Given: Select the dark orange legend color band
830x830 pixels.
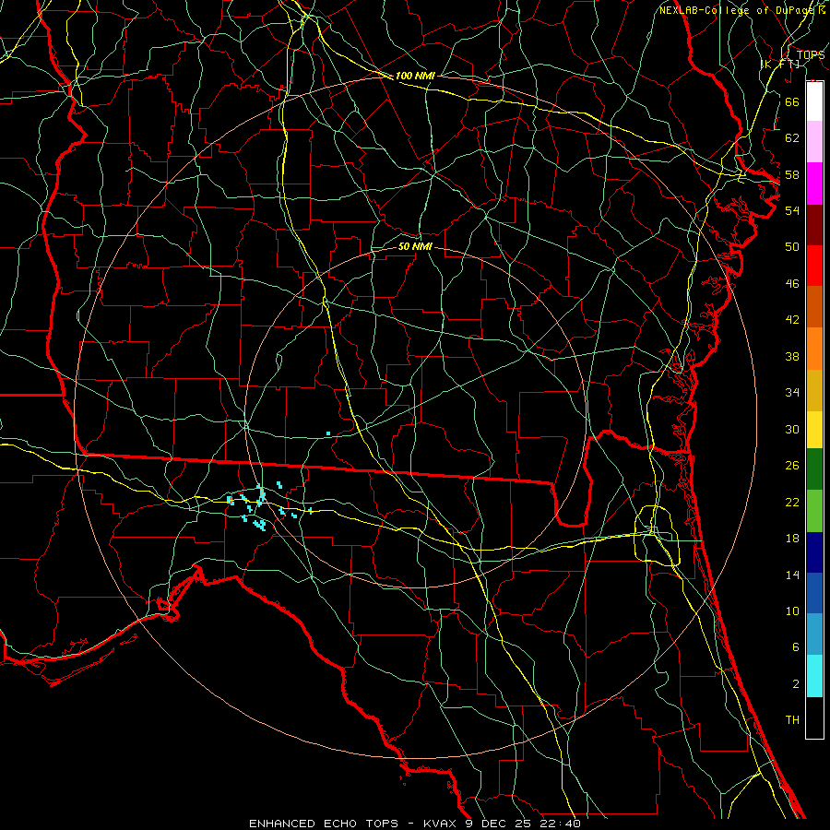Looking at the screenshot, I should [814, 307].
